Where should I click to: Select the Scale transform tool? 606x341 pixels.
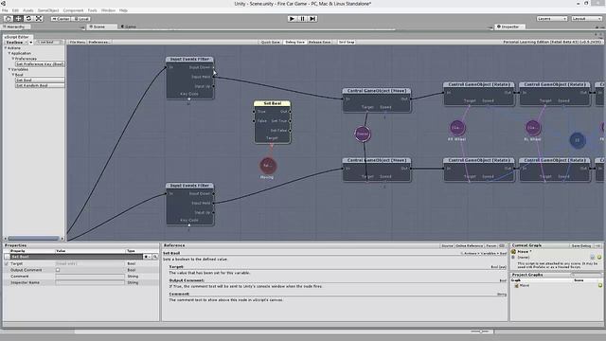pyautogui.click(x=39, y=19)
